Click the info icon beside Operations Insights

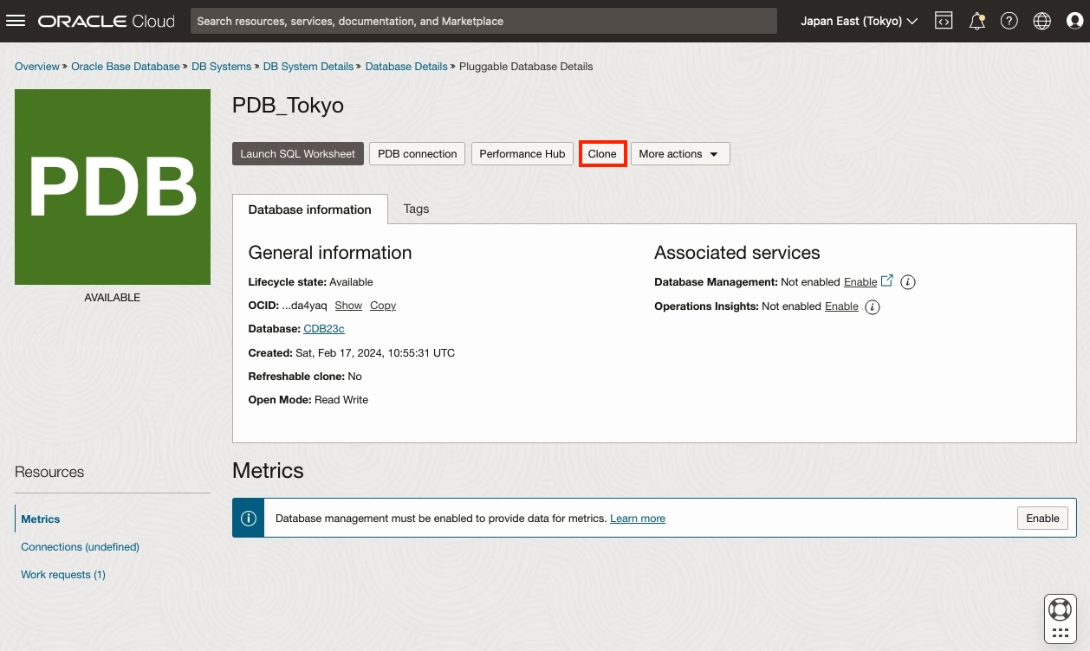(x=873, y=306)
